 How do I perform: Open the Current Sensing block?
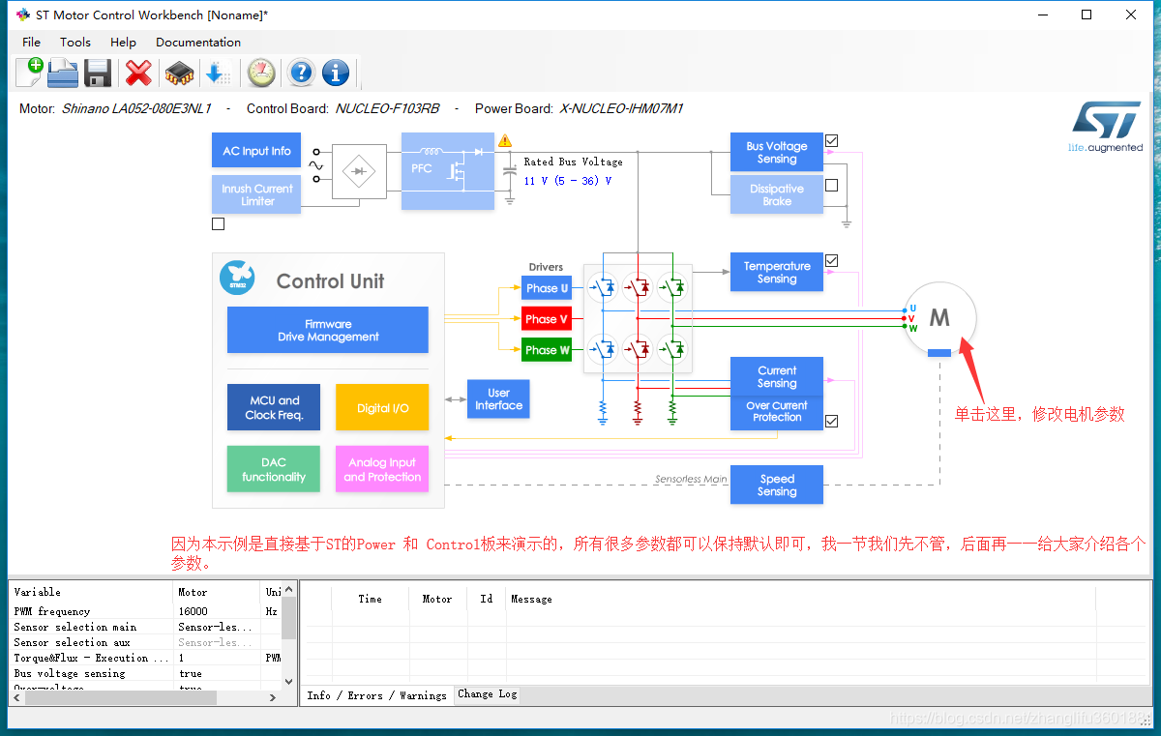[x=777, y=377]
